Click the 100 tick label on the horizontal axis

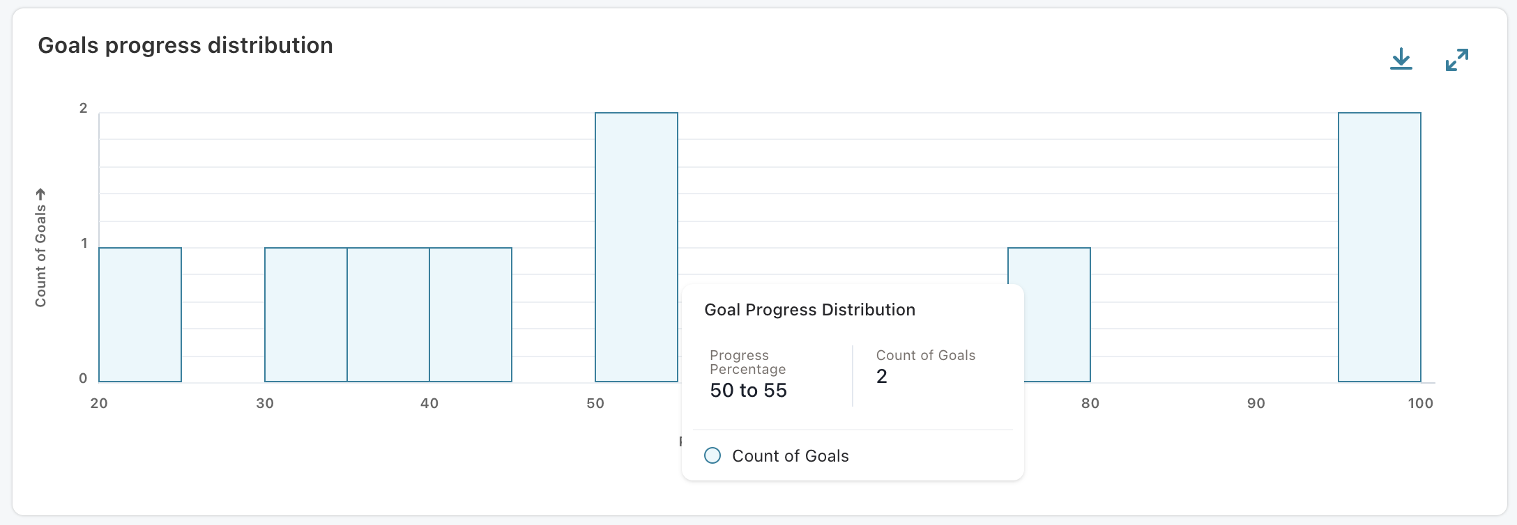1420,403
